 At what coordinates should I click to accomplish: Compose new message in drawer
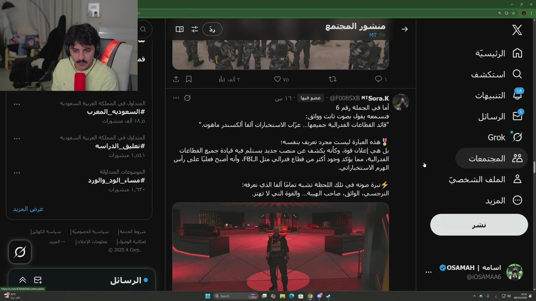coord(38,280)
